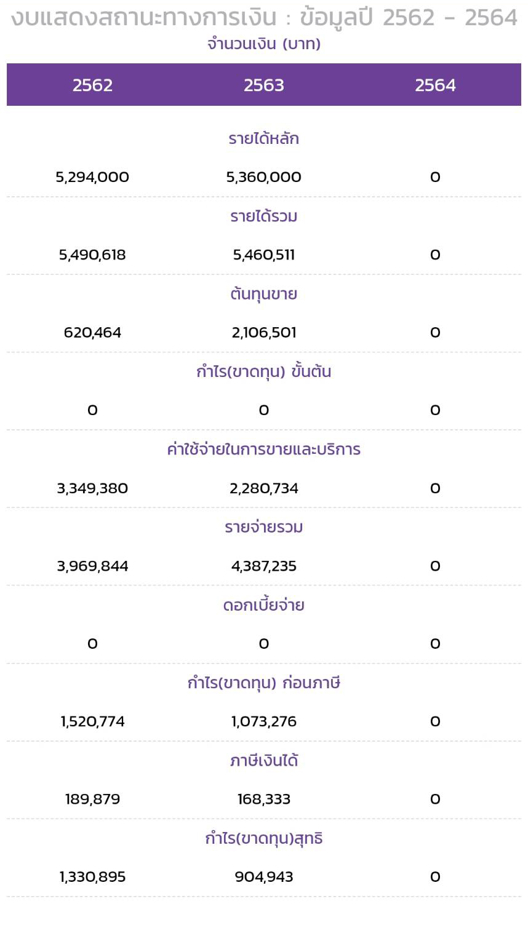Select the 2563 year column header
This screenshot has width=528, height=944.
tap(263, 85)
